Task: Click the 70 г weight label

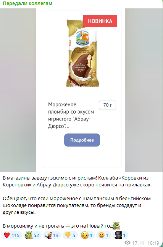Action: (x=107, y=105)
